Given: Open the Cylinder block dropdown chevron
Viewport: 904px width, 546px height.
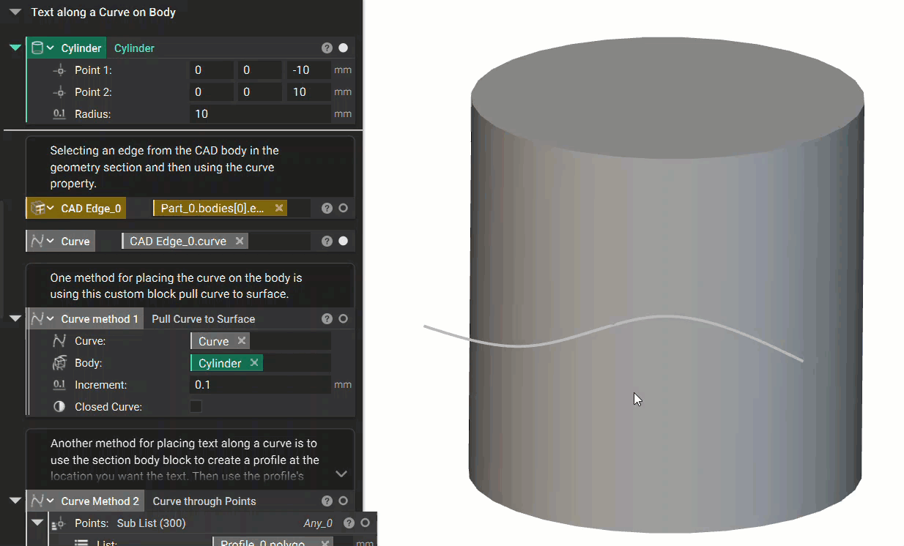Looking at the screenshot, I should [51, 48].
